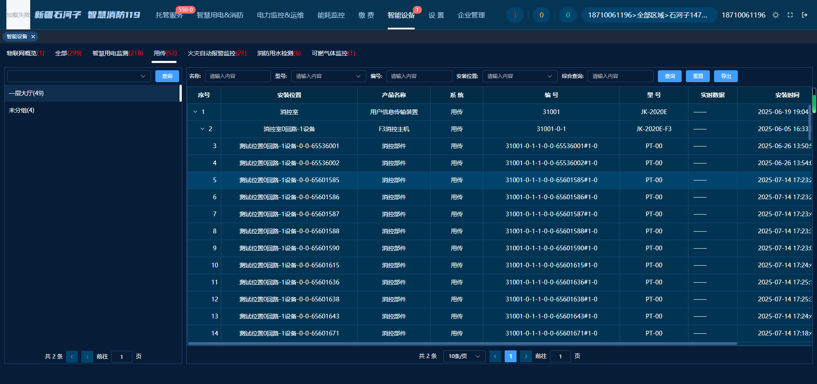Open the 安装位置 dropdown filter
The width and height of the screenshot is (817, 384).
pyautogui.click(x=520, y=76)
